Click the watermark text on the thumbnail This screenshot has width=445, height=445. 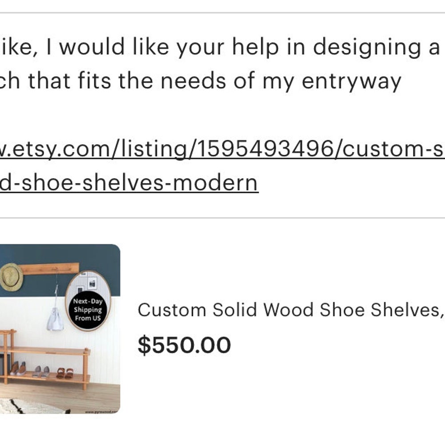tap(101, 413)
